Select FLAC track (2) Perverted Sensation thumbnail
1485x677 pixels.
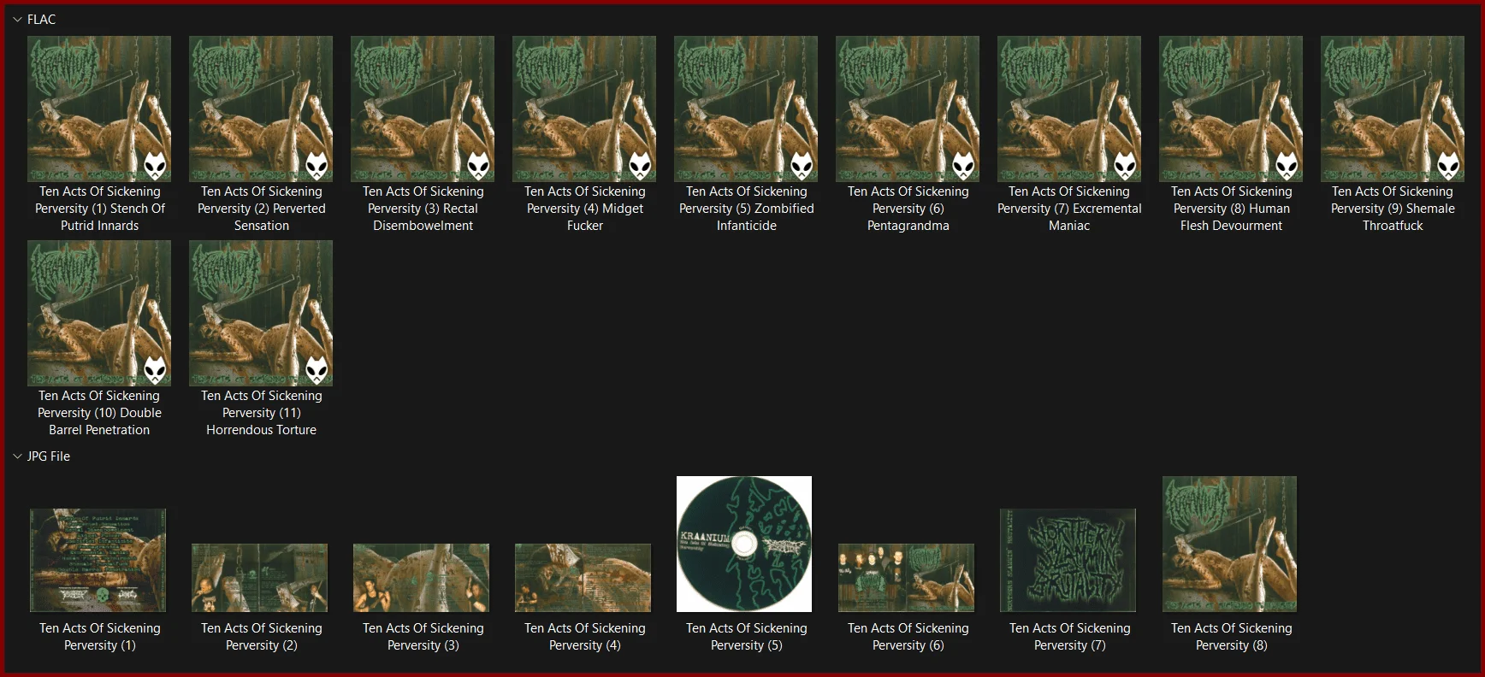[261, 109]
